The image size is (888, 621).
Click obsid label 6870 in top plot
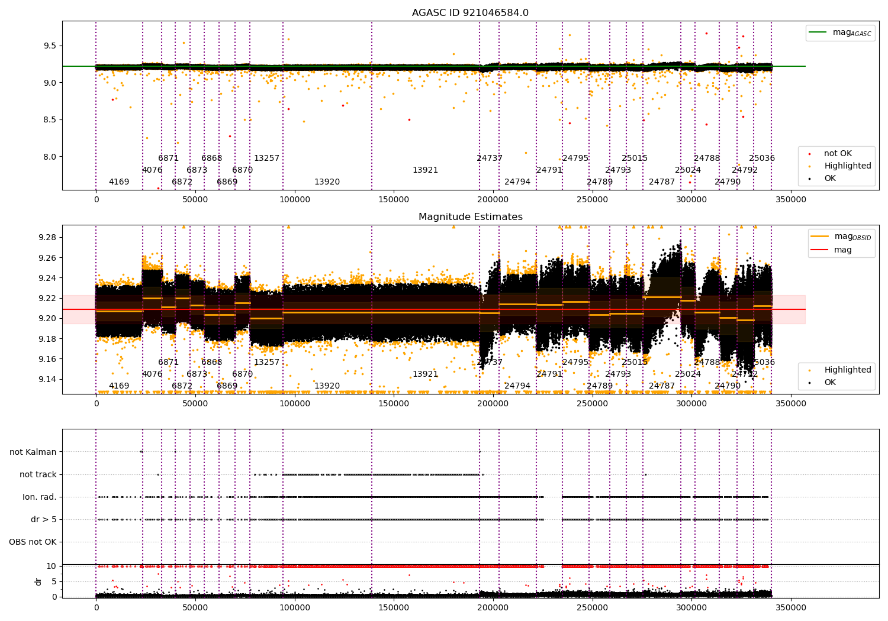(243, 170)
